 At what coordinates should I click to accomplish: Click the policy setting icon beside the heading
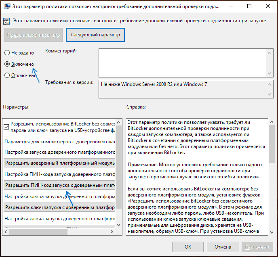point(6,21)
